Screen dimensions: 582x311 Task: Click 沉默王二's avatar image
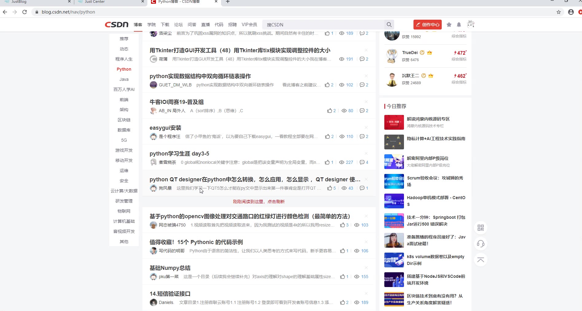point(392,79)
